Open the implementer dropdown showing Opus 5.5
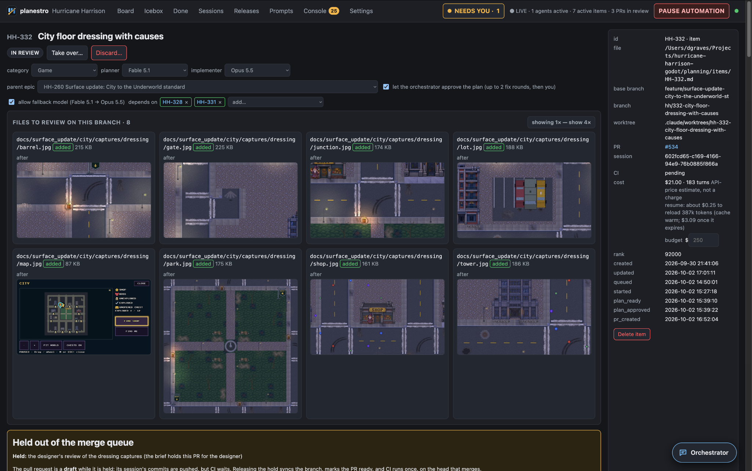Image resolution: width=752 pixels, height=471 pixels. 257,70
